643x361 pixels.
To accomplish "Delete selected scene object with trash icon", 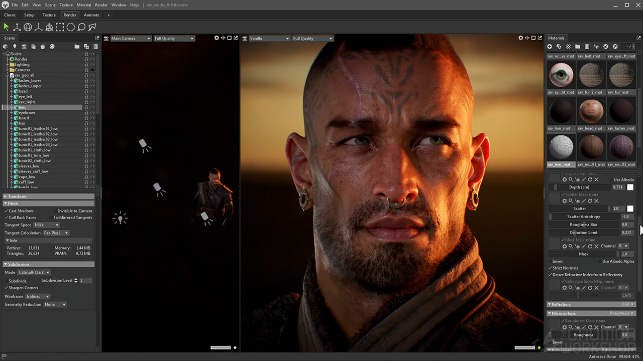I will click(95, 47).
